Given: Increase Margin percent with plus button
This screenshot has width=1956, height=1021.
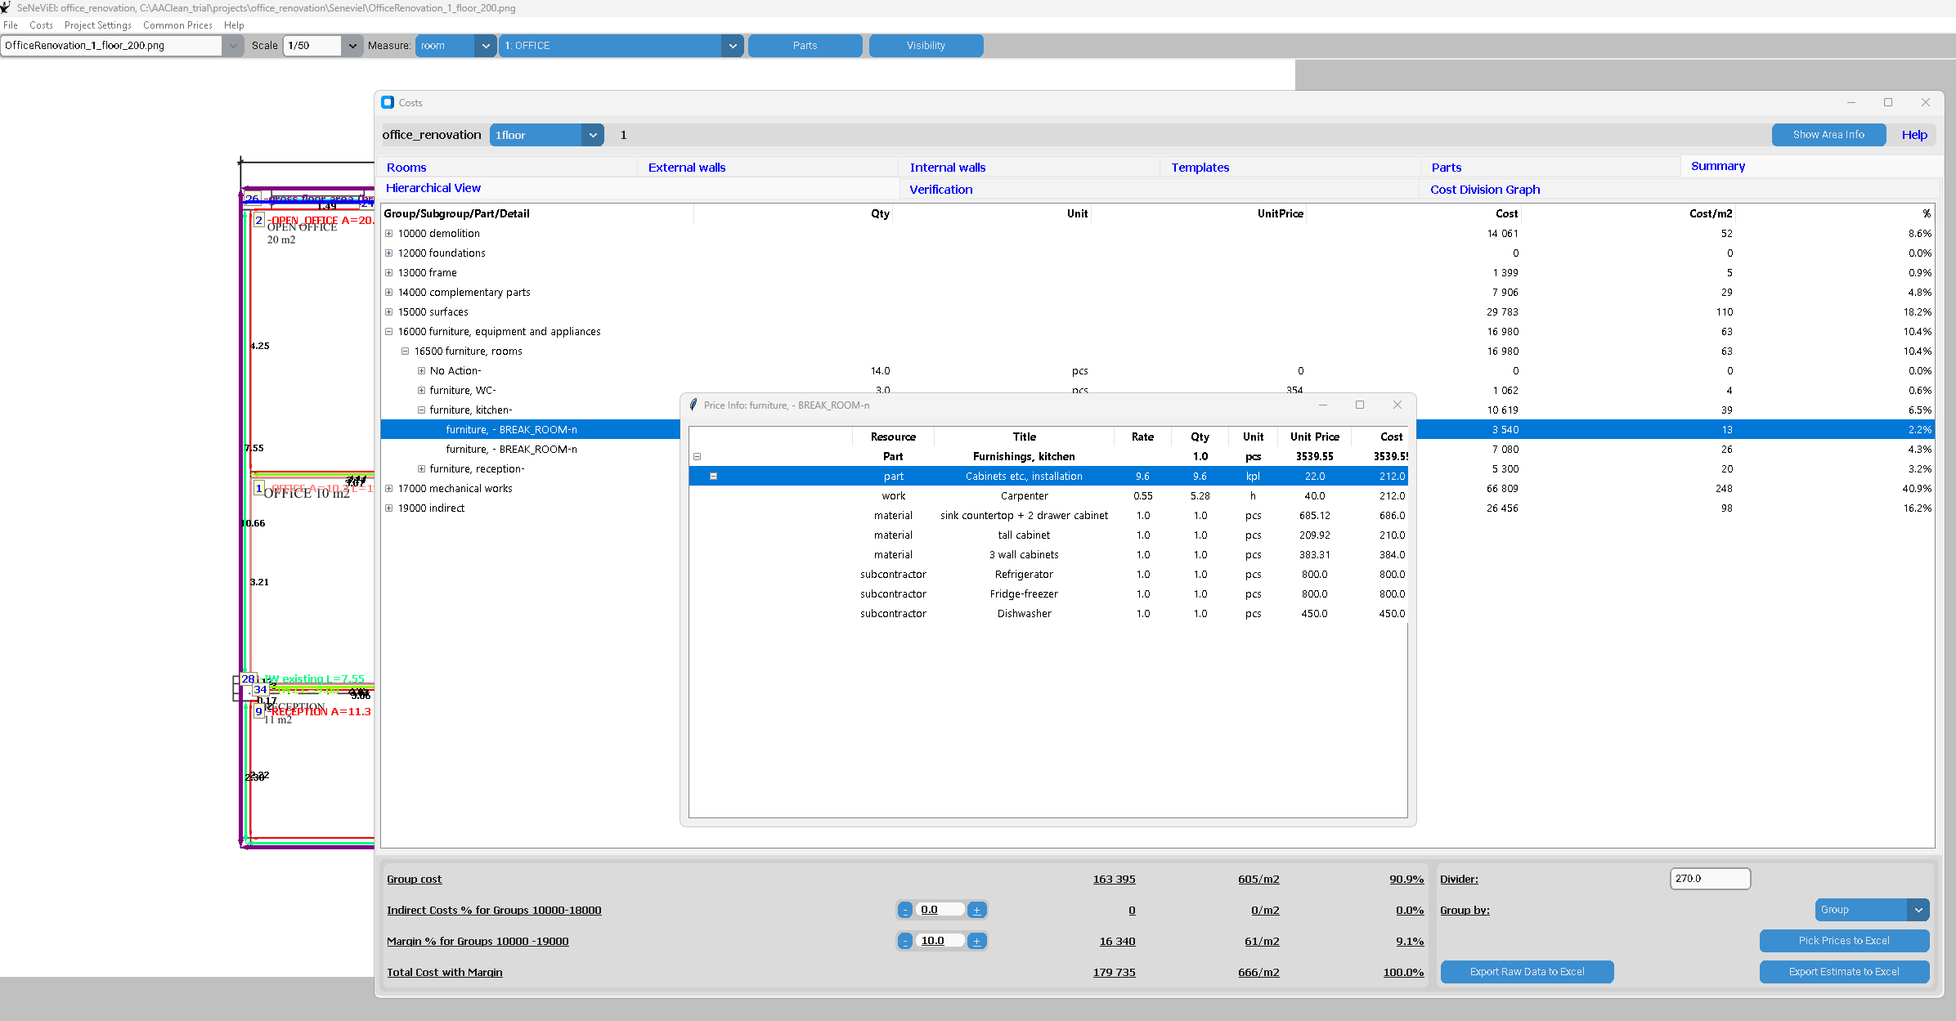Looking at the screenshot, I should click(976, 941).
